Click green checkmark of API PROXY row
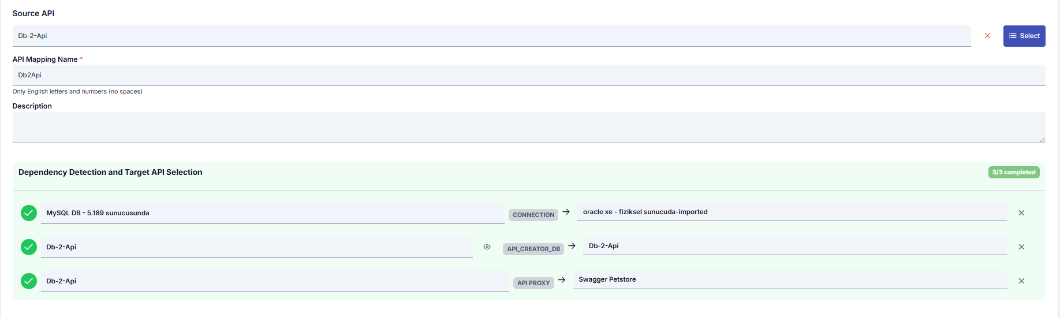Screen dimensions: 1060x318 click(x=29, y=281)
